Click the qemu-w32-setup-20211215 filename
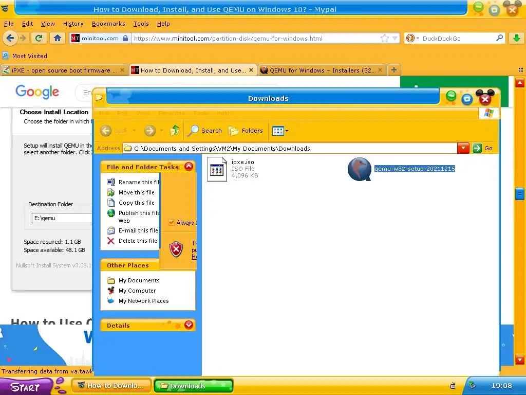The height and width of the screenshot is (395, 526). click(x=415, y=169)
